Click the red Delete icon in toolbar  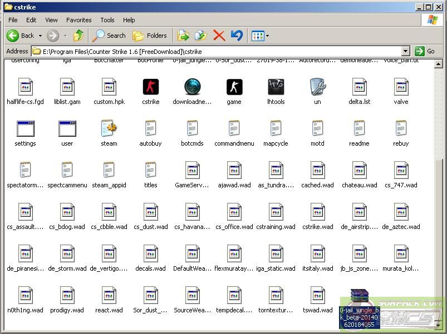click(x=219, y=36)
